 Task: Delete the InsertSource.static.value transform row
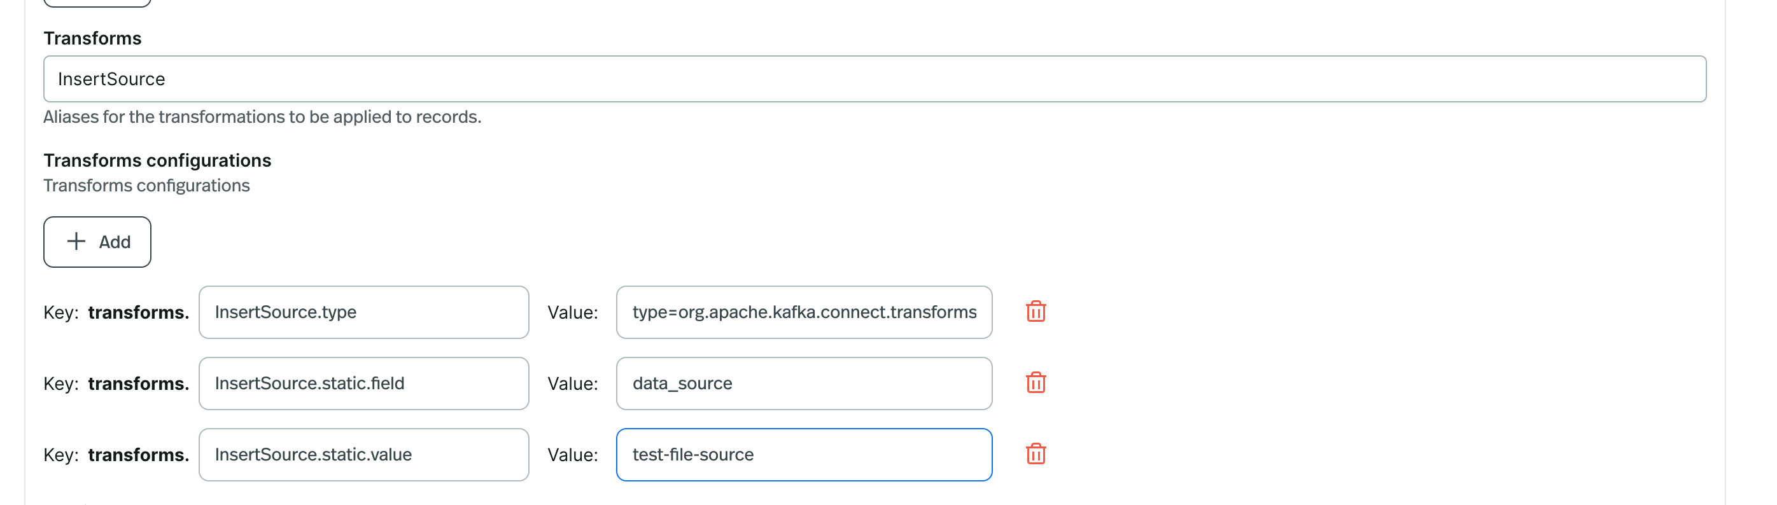click(x=1036, y=455)
